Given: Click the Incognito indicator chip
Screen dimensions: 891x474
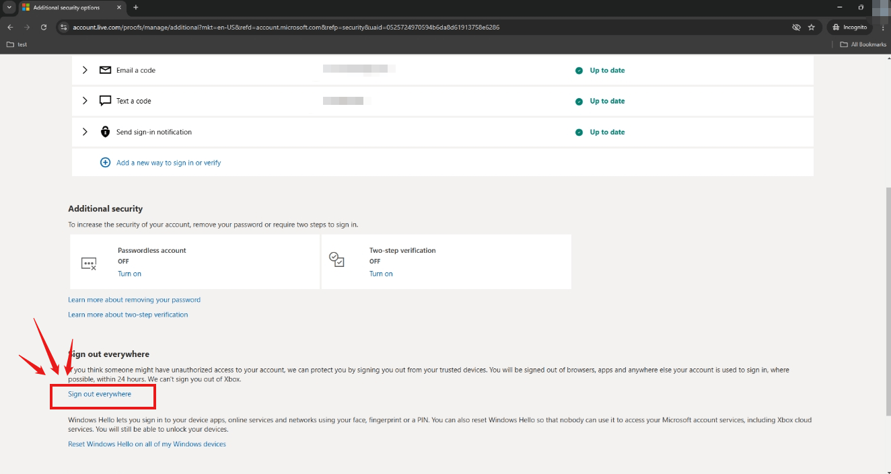Looking at the screenshot, I should 849,28.
